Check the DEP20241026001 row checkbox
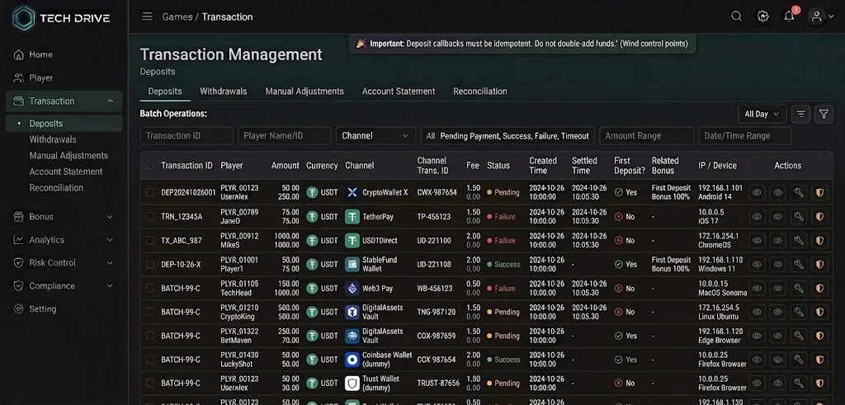 (150, 192)
